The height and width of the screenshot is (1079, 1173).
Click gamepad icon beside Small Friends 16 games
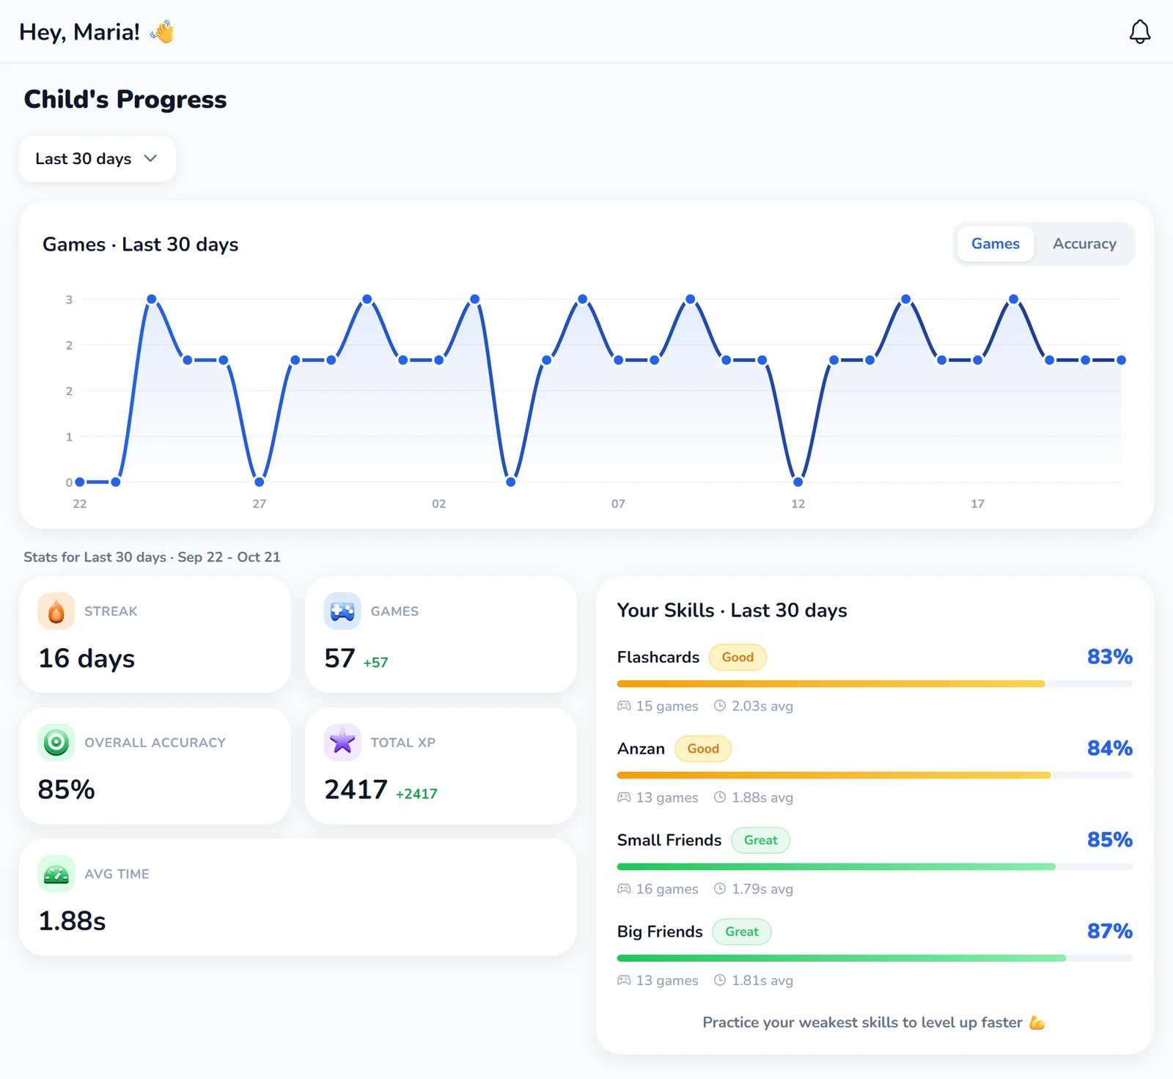pyautogui.click(x=624, y=888)
